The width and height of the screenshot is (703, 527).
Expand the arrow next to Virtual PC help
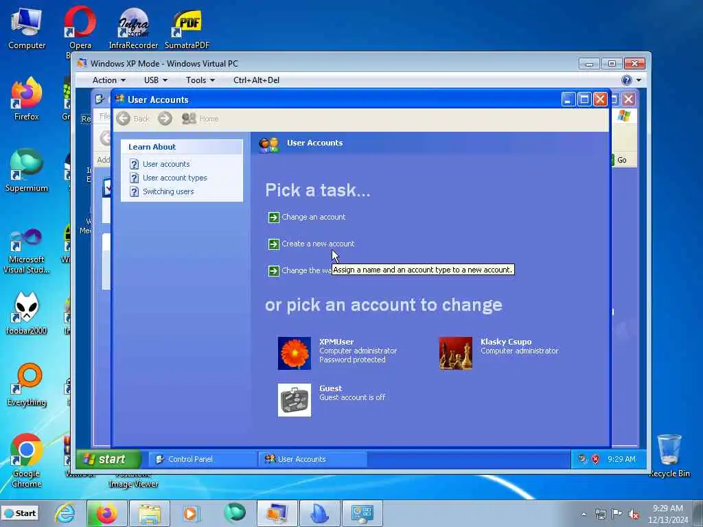[638, 80]
